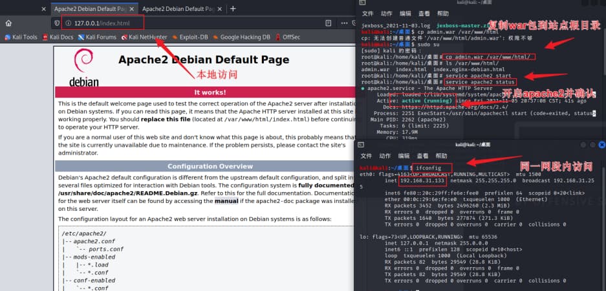The height and width of the screenshot is (291, 606).
Task: Open a new browser tab with plus
Action: click(233, 8)
